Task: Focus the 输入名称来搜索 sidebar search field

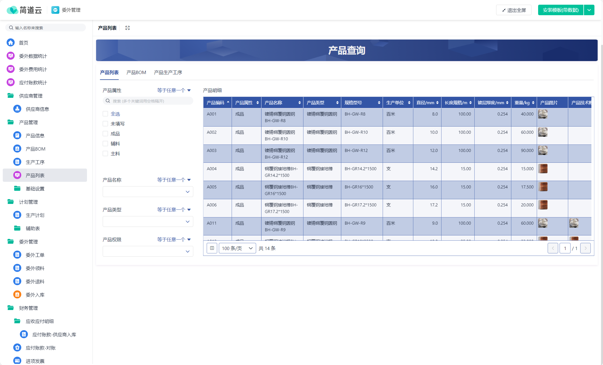Action: click(47, 28)
